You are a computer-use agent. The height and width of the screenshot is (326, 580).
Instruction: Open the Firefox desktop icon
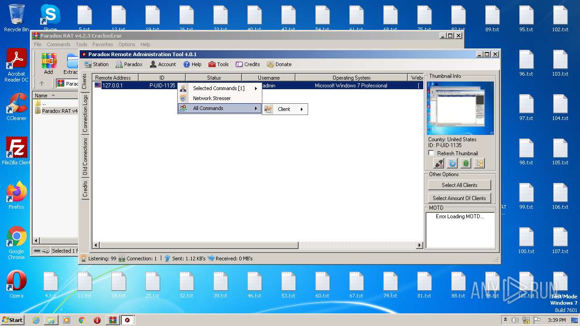point(16,196)
